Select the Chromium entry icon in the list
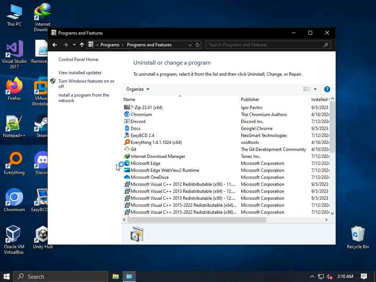376x282 pixels. (127, 115)
